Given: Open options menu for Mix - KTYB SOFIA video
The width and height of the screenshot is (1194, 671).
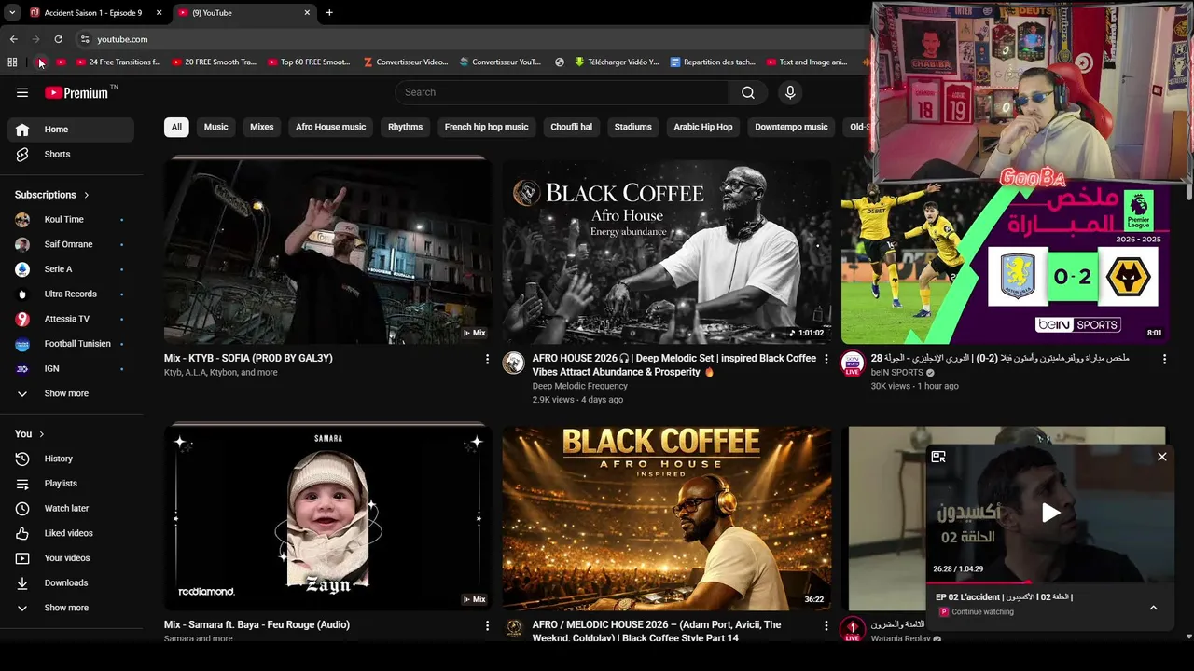Looking at the screenshot, I should pos(487,359).
